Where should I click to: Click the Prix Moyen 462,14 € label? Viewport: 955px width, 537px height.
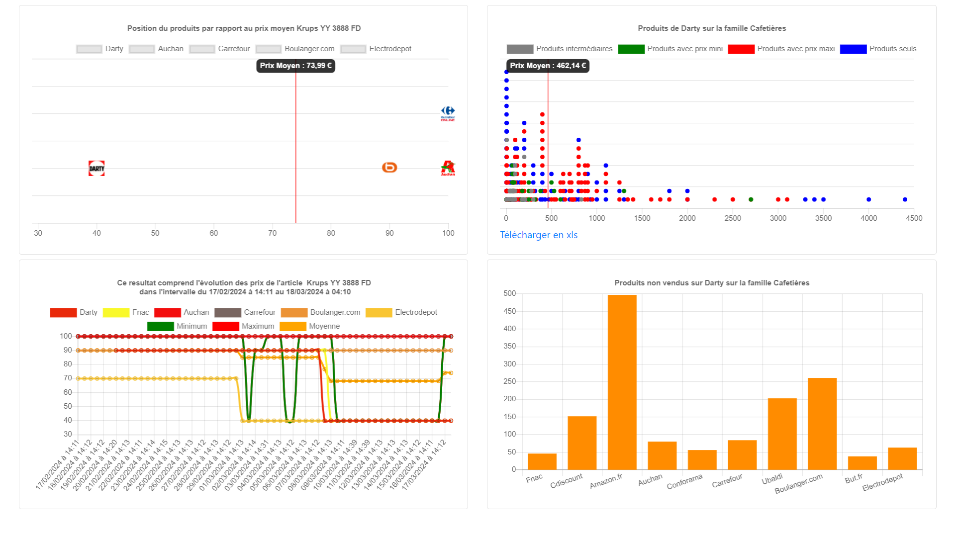[x=548, y=66]
